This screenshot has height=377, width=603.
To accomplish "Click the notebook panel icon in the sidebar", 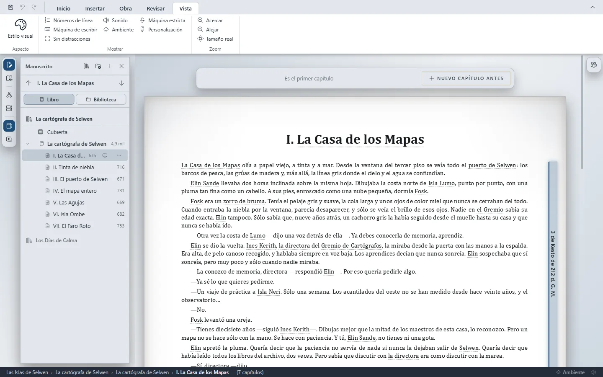I will (x=9, y=126).
